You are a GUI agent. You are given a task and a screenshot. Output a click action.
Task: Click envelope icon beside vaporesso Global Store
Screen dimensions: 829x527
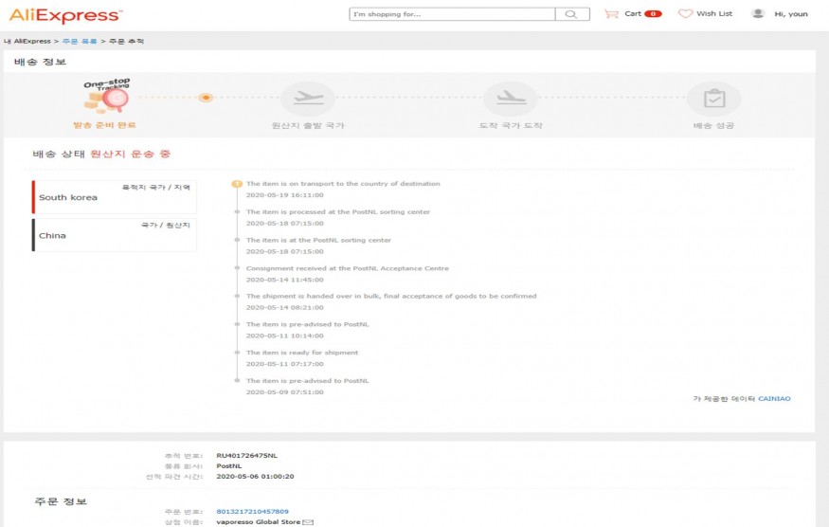pos(308,522)
